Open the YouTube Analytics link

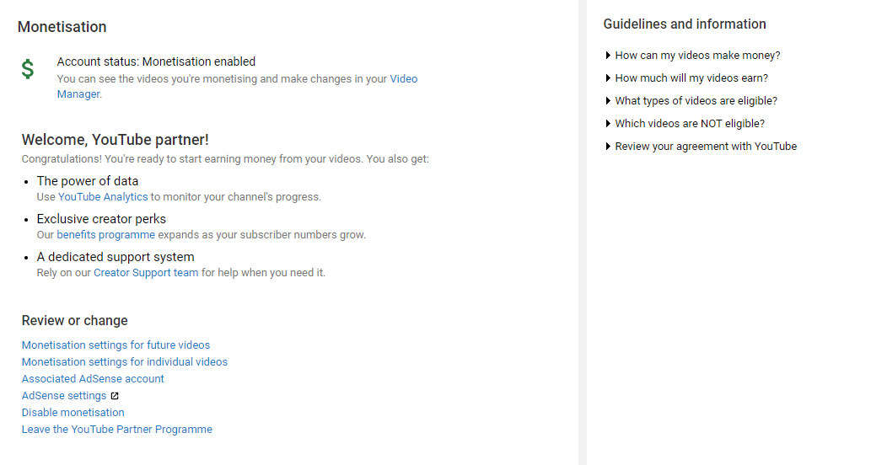(103, 196)
